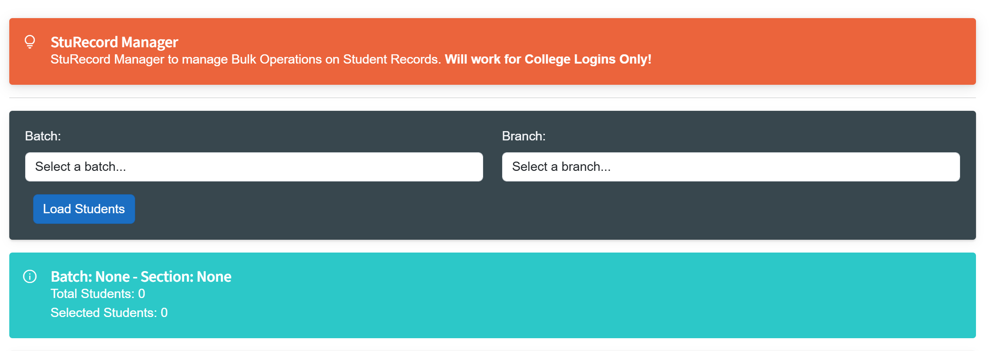991x351 pixels.
Task: Click the "Select a batch..." placeholder text
Action: 81,167
